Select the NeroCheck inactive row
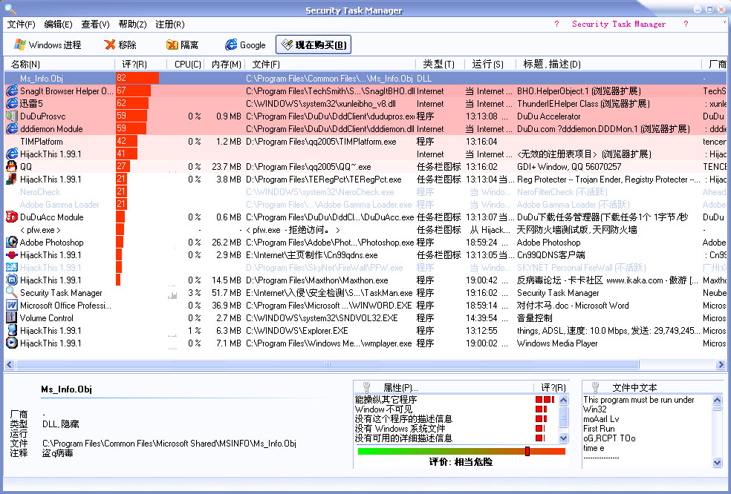Viewport: 731px width, 494px height. [365, 191]
